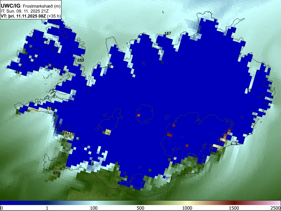Click the station value 7 on the west coast
Viewport: 281px width, 211px height.
(x=59, y=125)
